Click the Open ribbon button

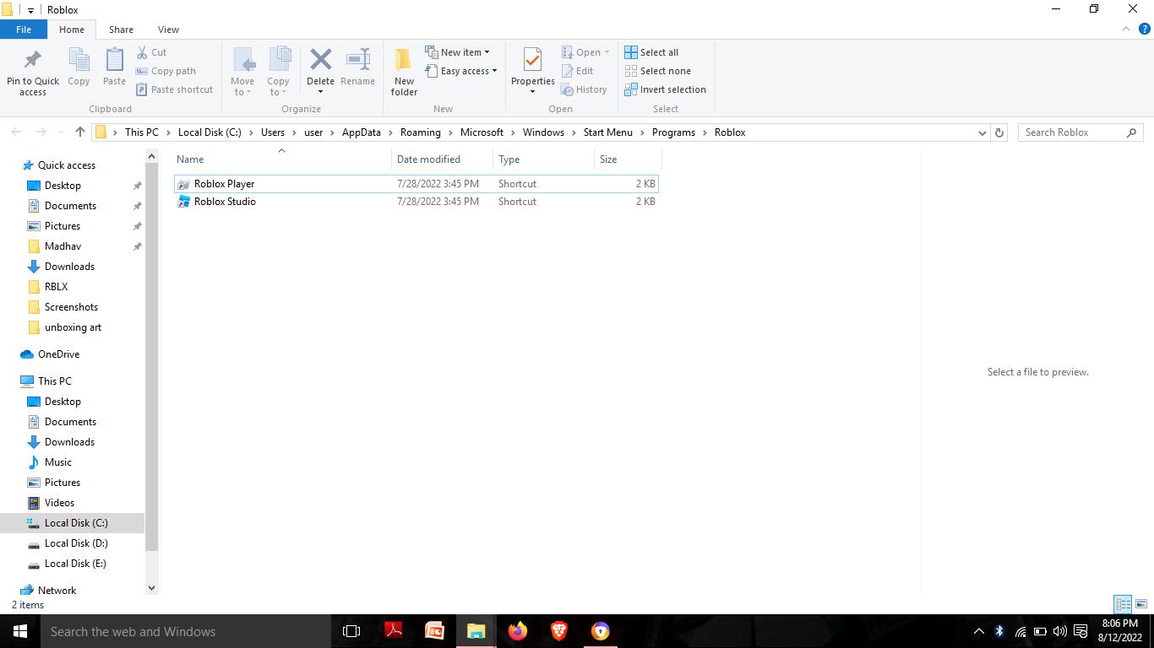point(585,52)
